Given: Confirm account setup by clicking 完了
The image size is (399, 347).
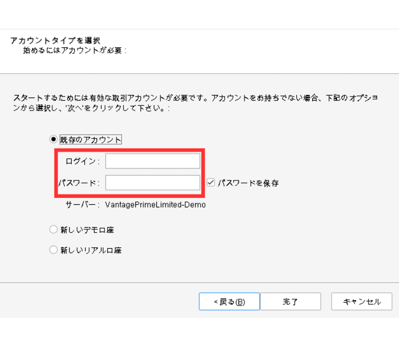Looking at the screenshot, I should click(x=290, y=301).
